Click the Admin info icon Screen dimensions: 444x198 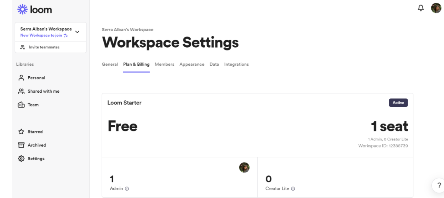point(127,189)
